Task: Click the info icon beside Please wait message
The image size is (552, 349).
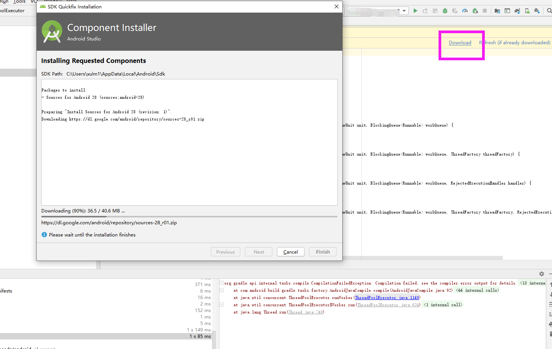Action: [44, 235]
